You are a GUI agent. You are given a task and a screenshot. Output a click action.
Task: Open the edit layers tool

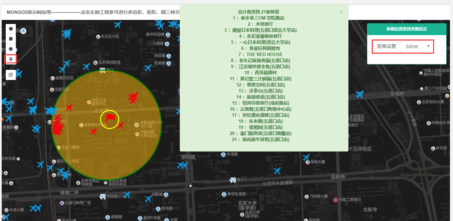11,75
